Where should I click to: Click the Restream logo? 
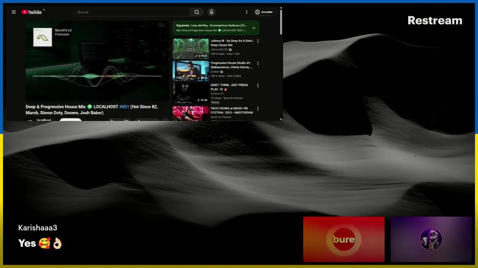click(x=435, y=20)
